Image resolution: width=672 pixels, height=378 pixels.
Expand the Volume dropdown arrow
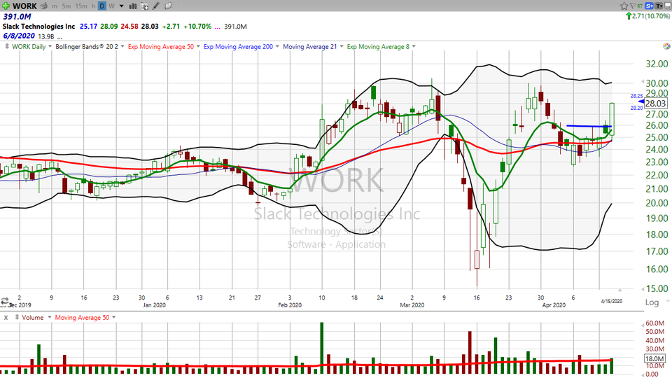click(x=49, y=318)
